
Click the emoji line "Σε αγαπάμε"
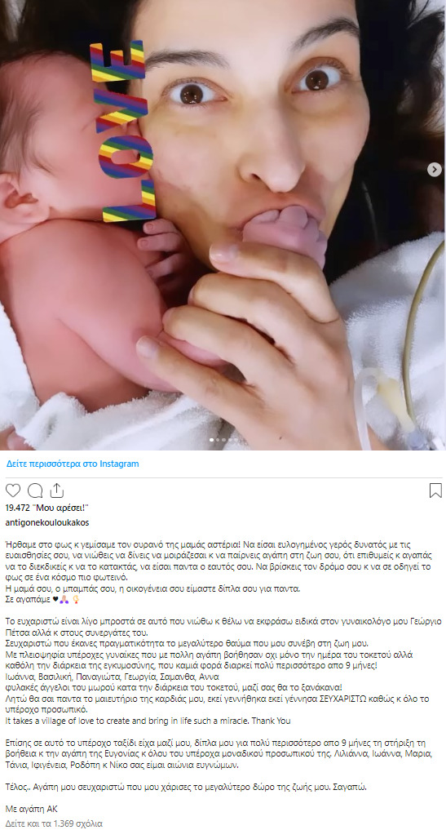point(42,600)
